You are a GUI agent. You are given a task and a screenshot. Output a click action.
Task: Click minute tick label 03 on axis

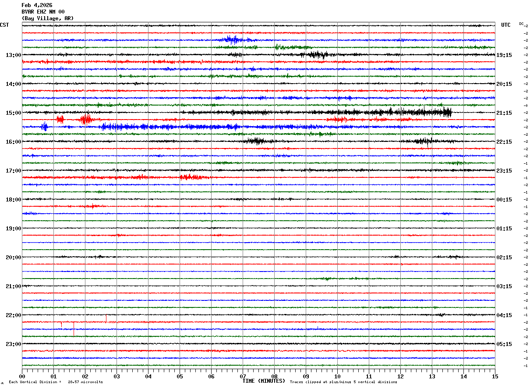pyautogui.click(x=117, y=376)
